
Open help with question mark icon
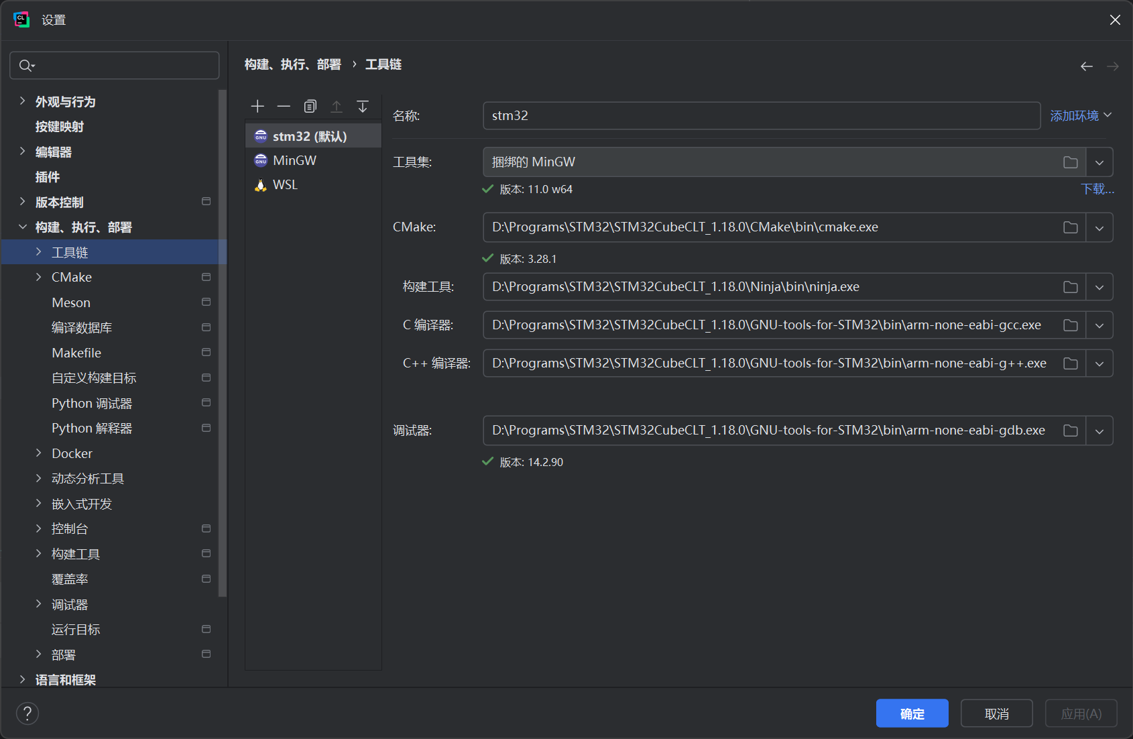[x=27, y=714]
